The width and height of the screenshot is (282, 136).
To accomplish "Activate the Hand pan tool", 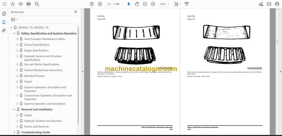I will [x=137, y=4].
